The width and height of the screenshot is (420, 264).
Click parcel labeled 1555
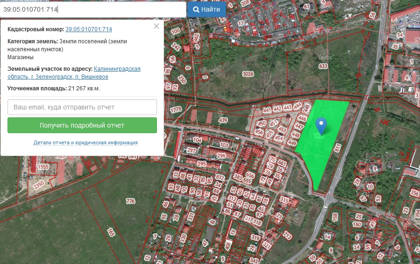pyautogui.click(x=43, y=167)
